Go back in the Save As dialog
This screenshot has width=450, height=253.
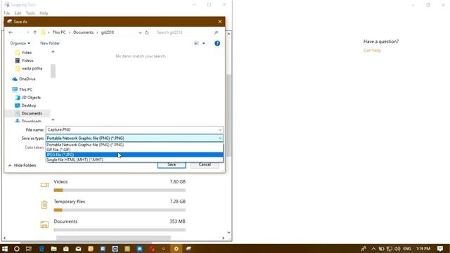pyautogui.click(x=11, y=32)
